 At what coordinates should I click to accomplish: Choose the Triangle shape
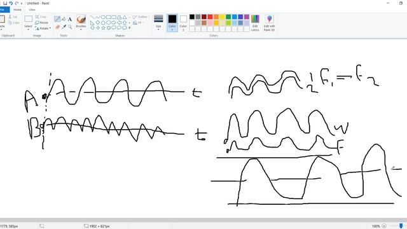(125, 17)
